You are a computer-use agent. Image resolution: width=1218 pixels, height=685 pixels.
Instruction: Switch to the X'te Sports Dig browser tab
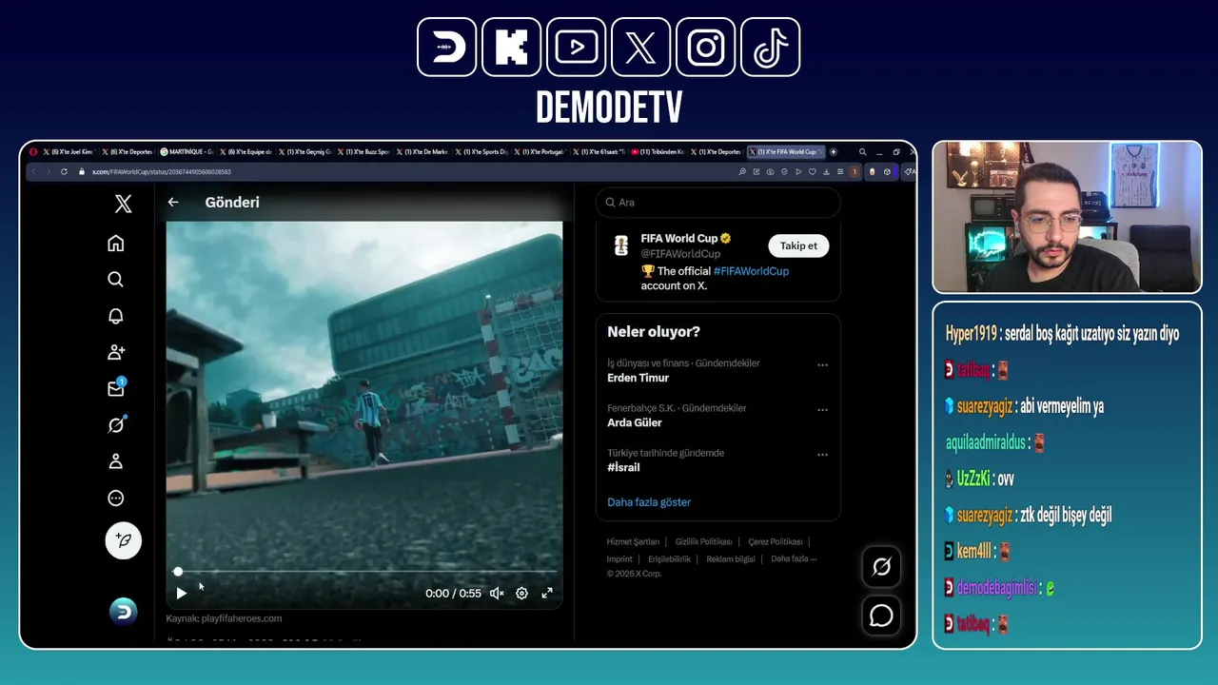pos(481,152)
